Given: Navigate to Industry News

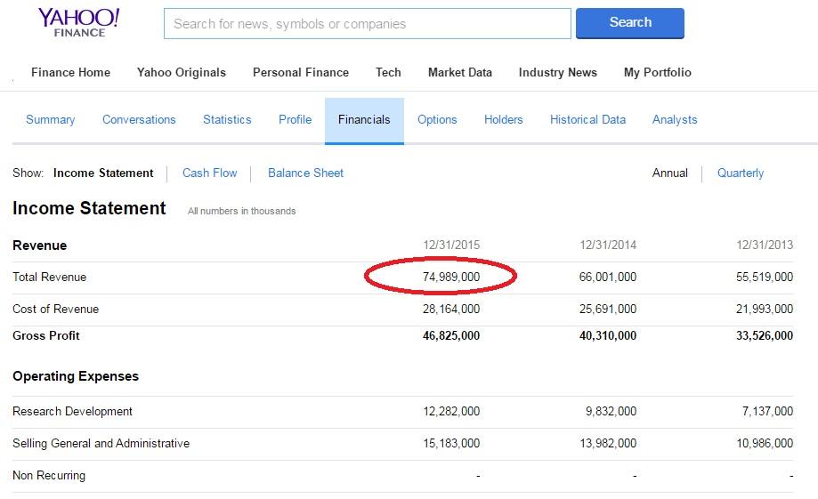Looking at the screenshot, I should click(557, 73).
